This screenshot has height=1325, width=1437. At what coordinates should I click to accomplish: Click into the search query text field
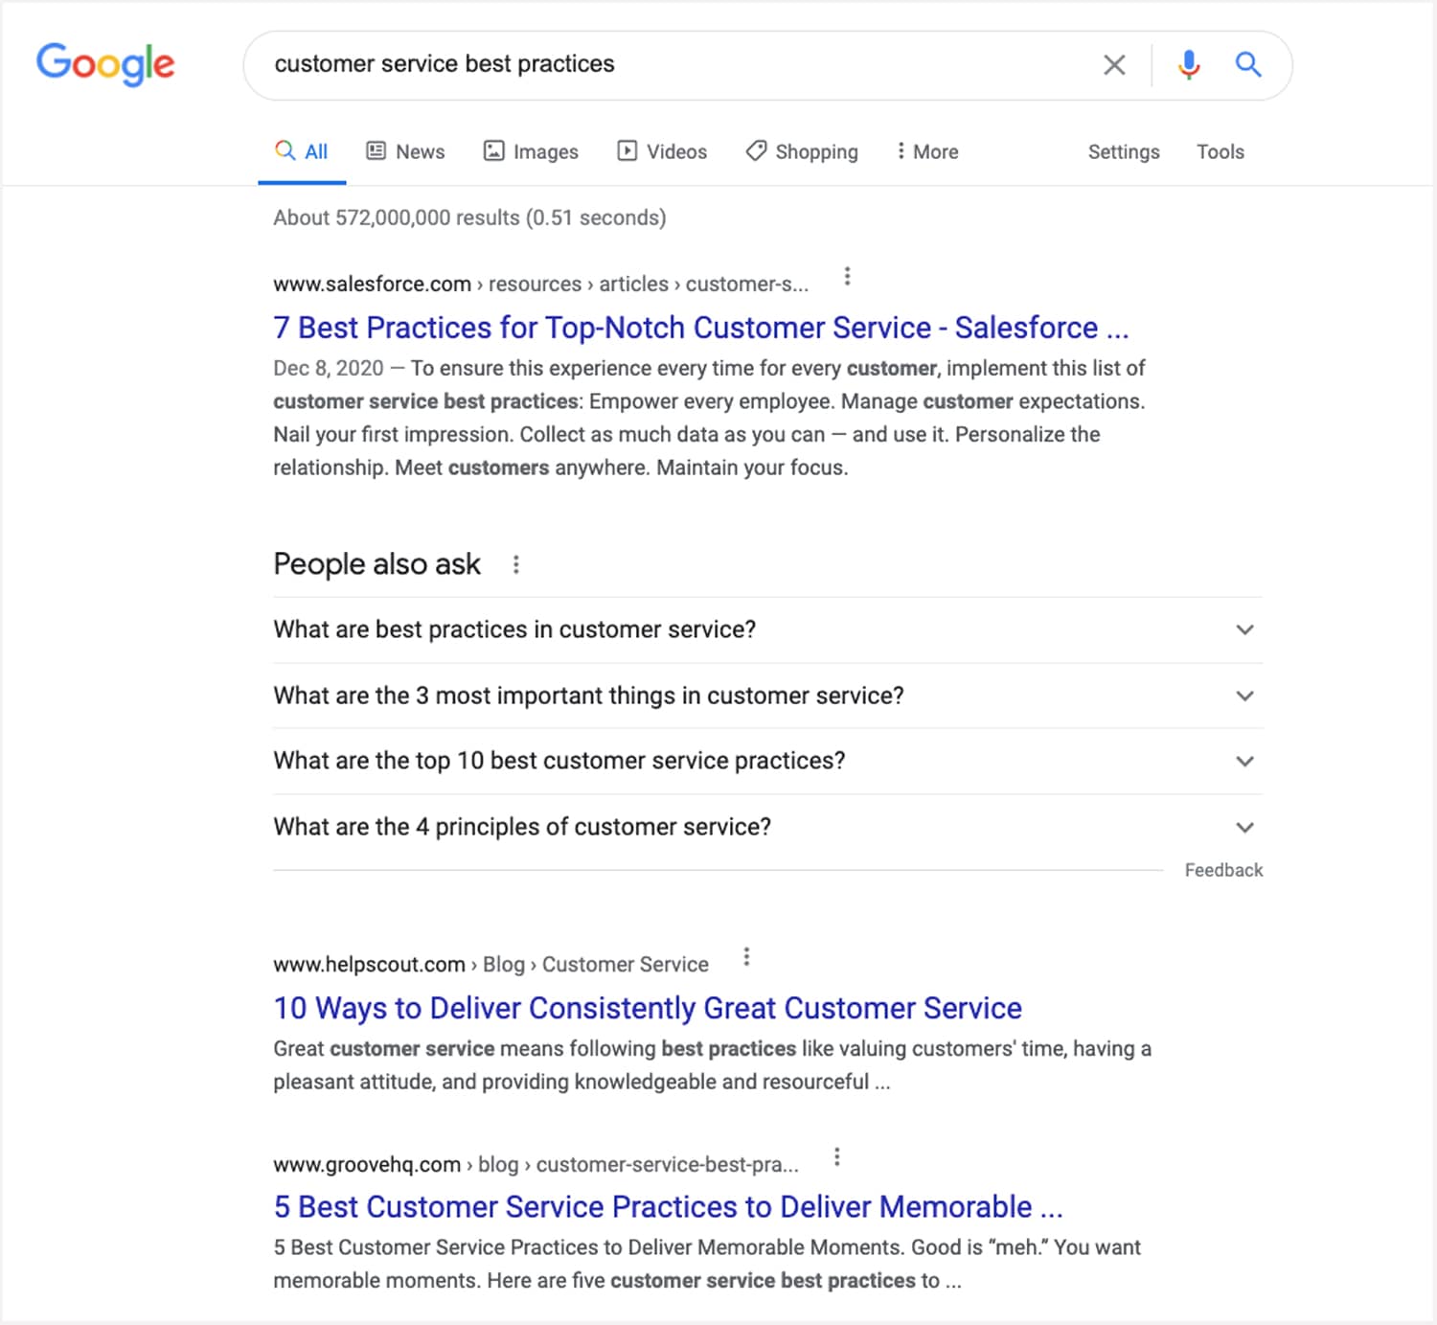(x=671, y=64)
